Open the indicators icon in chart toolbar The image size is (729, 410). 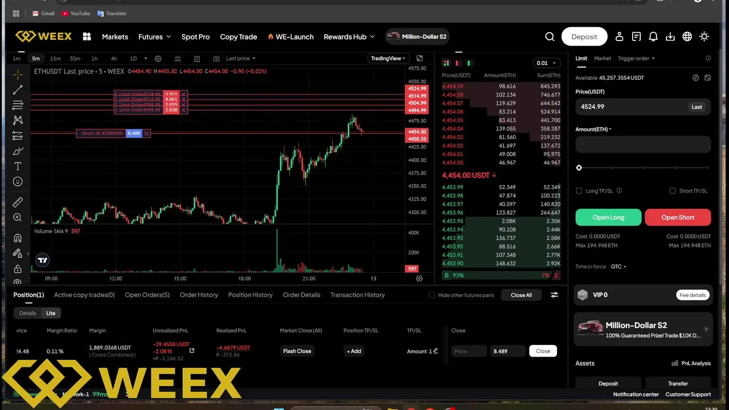(x=178, y=59)
